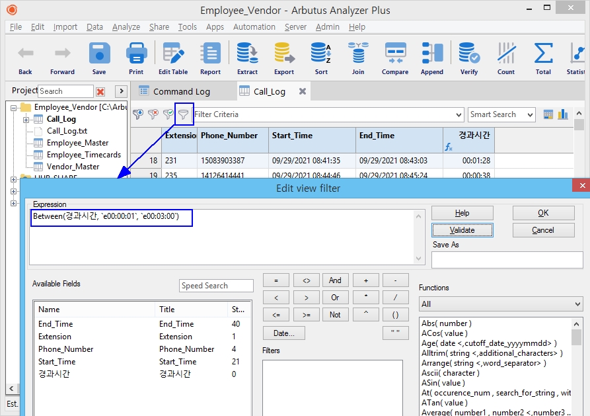The width and height of the screenshot is (590, 416).
Task: Insert the Not operator
Action: pos(335,315)
